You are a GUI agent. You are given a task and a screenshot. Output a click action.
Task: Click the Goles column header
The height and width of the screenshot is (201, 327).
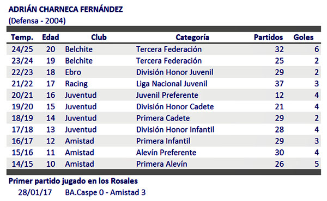303,37
